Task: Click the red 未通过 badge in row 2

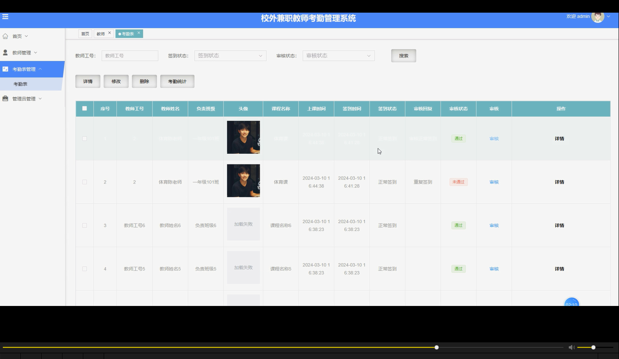Action: click(459, 182)
